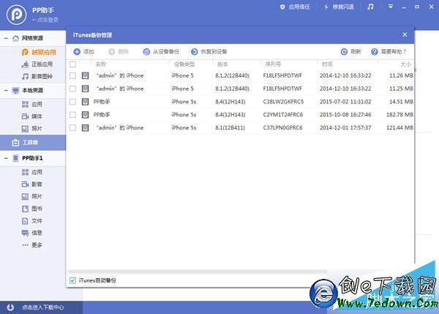This screenshot has width=439, height=314.
Task: Collapse the PP助手1 device section
Action: click(6, 158)
